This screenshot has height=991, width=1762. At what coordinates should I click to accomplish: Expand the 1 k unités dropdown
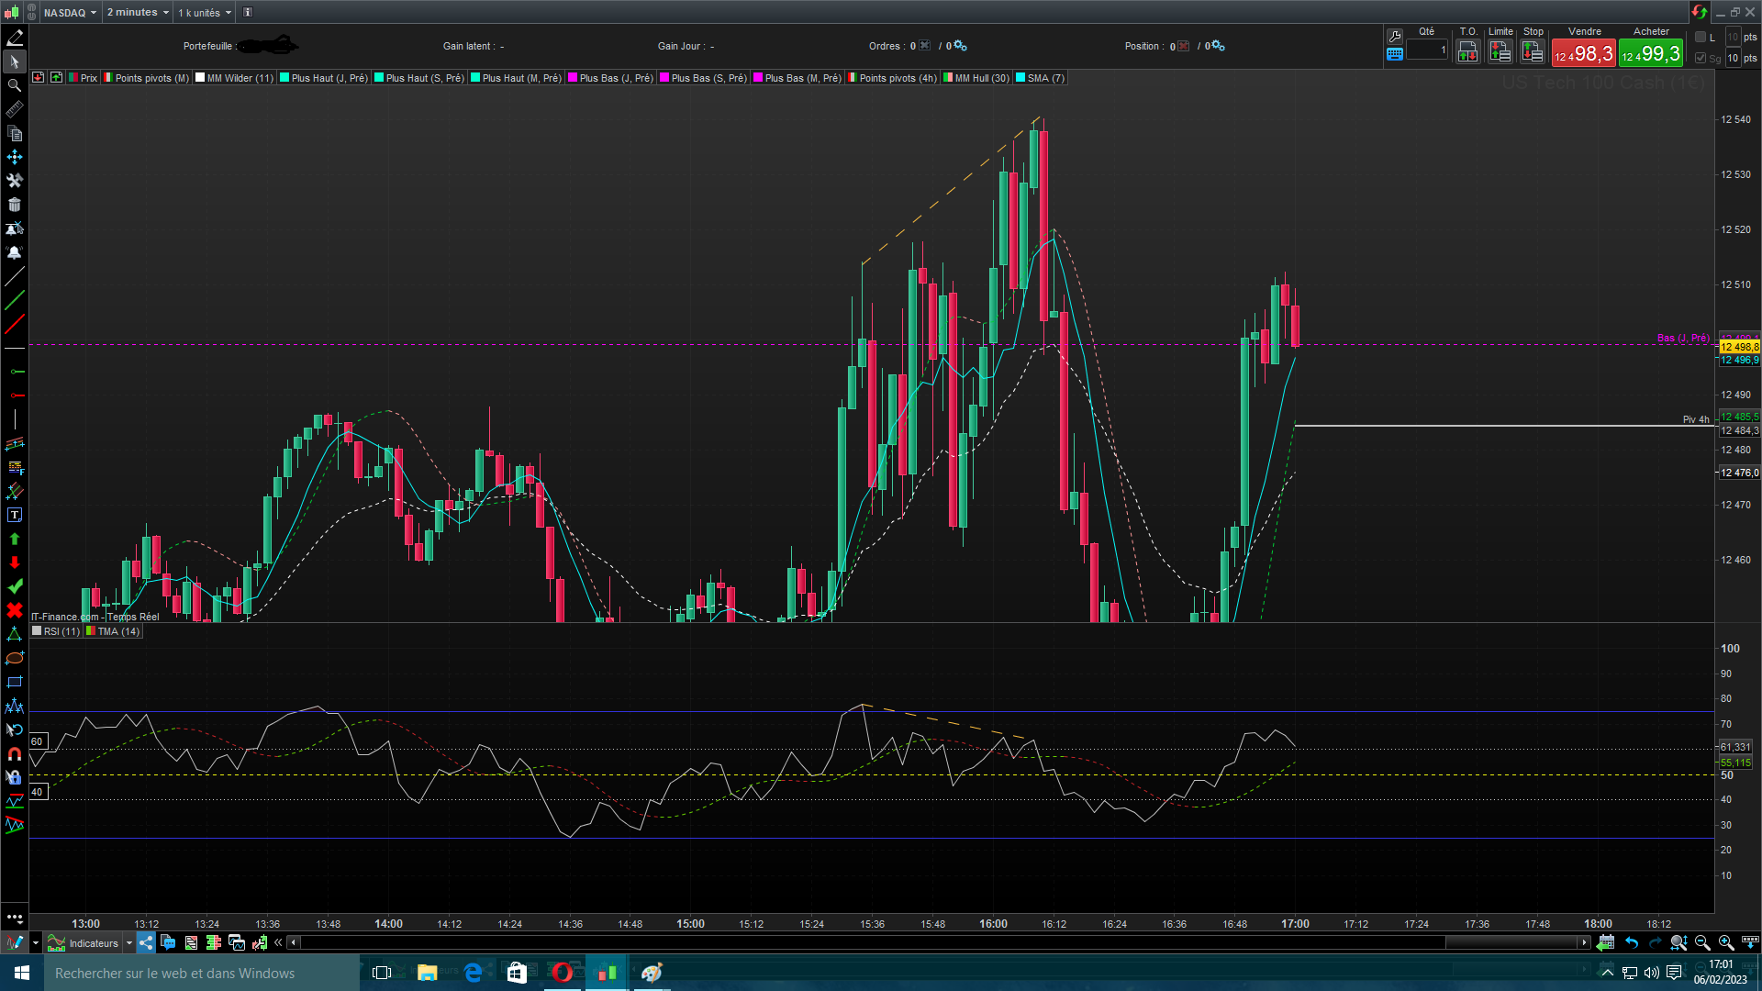click(205, 13)
